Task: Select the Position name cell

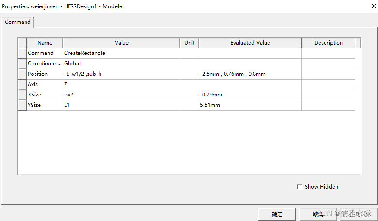Action: tap(45, 74)
